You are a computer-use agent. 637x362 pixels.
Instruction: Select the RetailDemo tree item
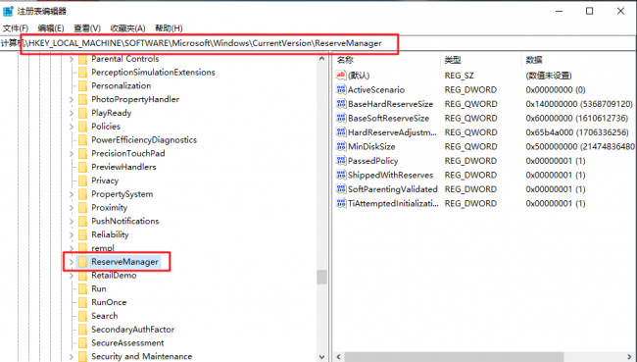click(114, 276)
